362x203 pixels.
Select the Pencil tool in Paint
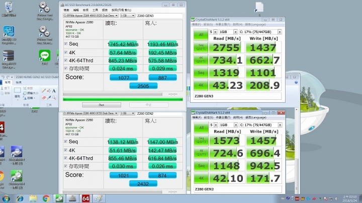click(44, 91)
